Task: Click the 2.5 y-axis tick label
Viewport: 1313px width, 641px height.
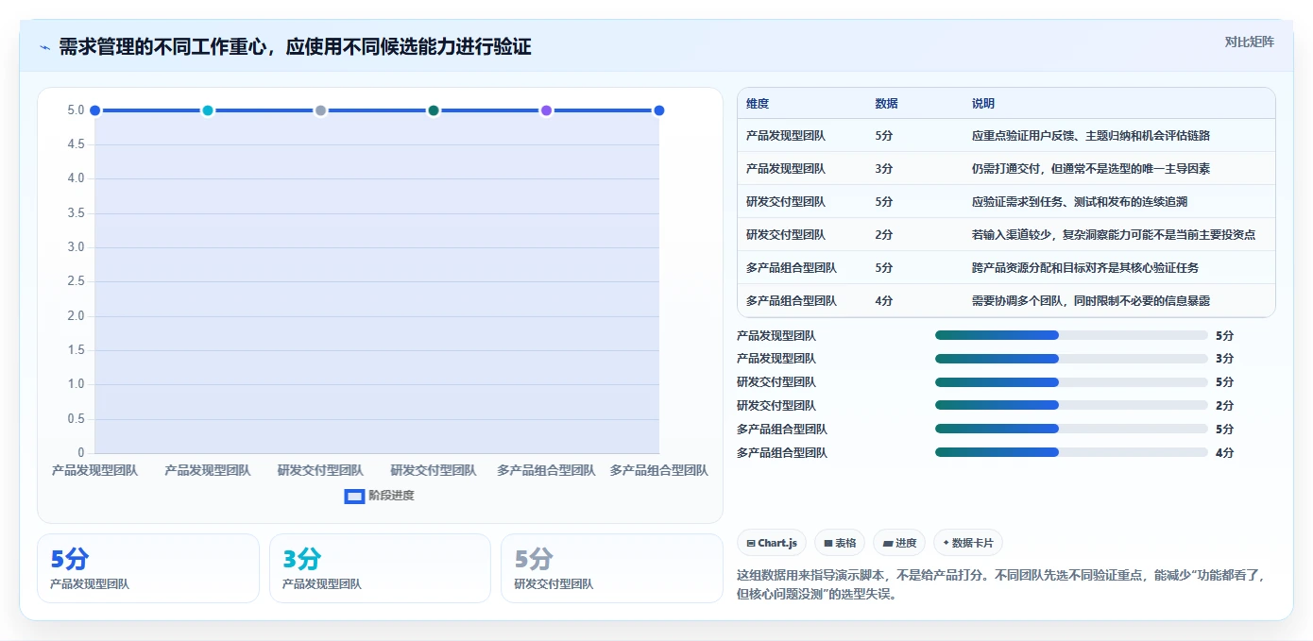Action: point(77,281)
